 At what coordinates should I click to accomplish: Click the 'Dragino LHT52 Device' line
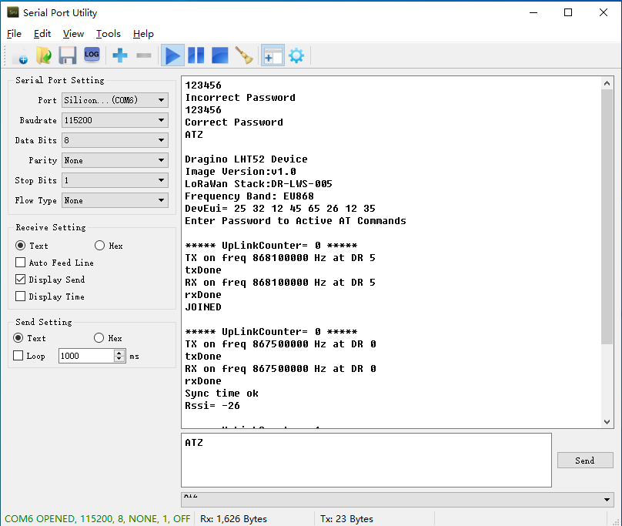coord(246,159)
